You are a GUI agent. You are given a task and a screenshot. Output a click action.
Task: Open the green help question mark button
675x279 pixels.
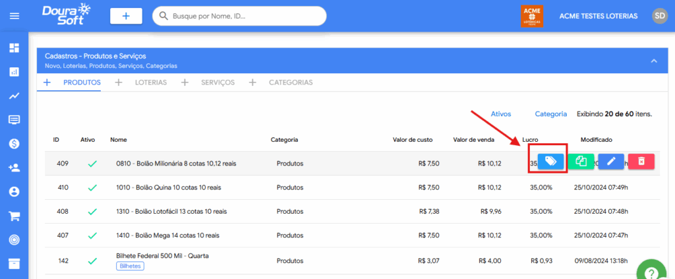pyautogui.click(x=653, y=272)
